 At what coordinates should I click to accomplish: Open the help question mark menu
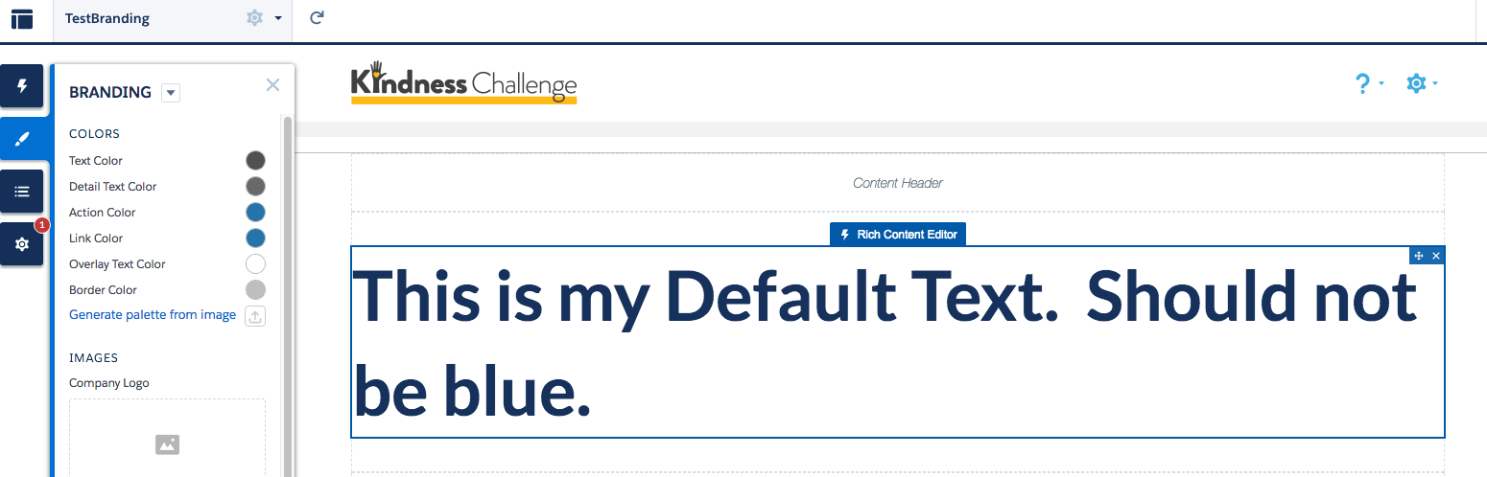tap(1368, 84)
